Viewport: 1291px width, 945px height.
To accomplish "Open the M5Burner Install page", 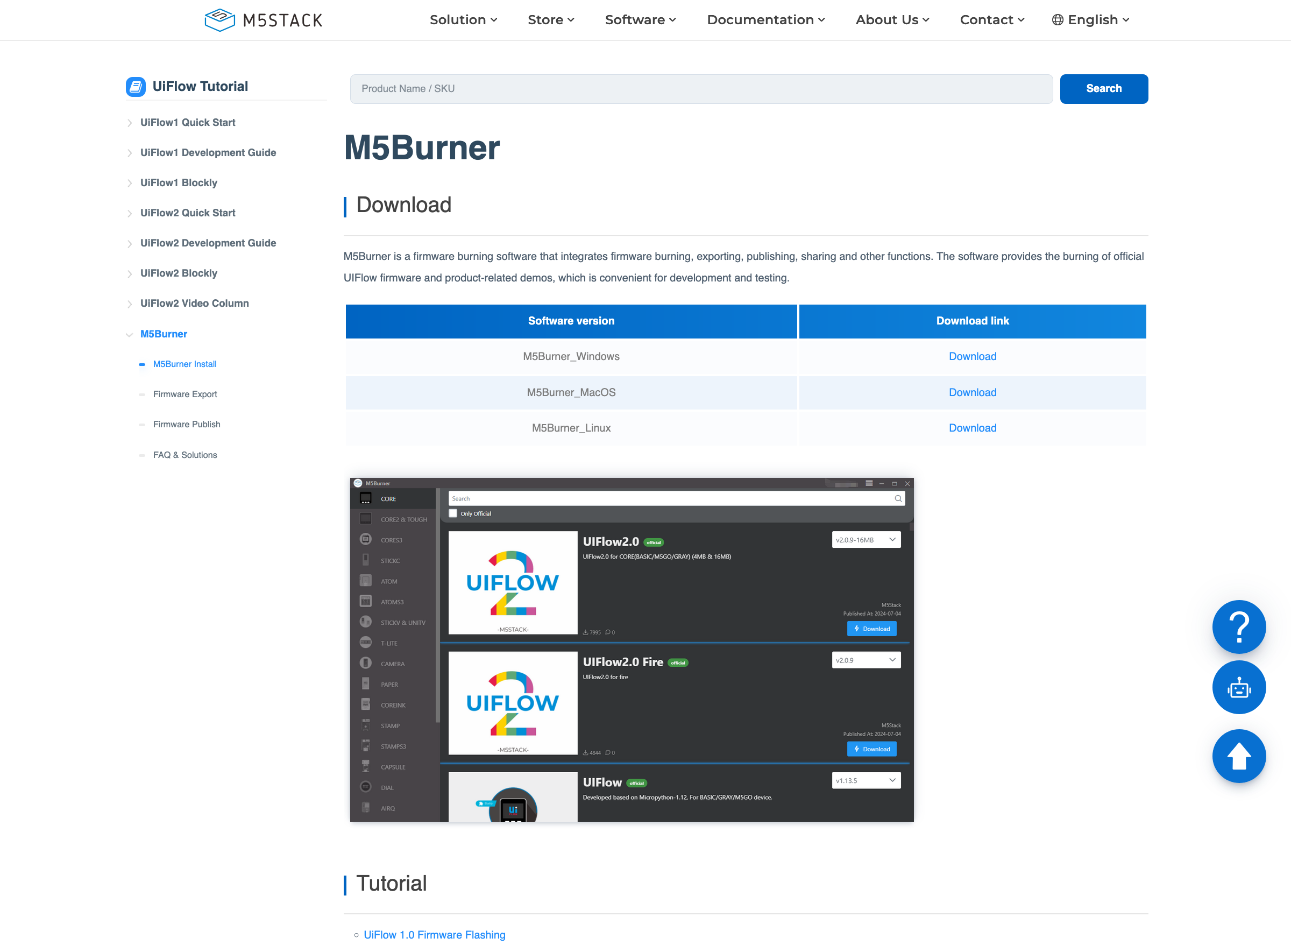I will [x=185, y=364].
